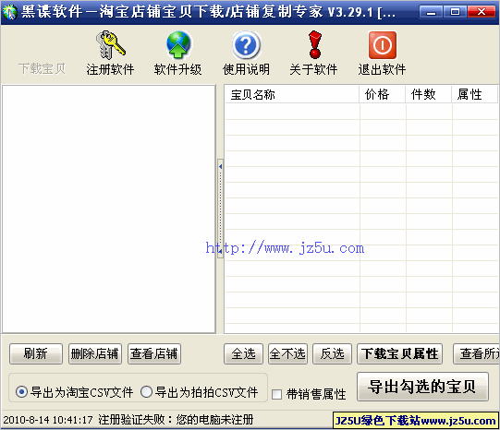
Task: Close the 黑谍软件 window
Action: (482, 12)
